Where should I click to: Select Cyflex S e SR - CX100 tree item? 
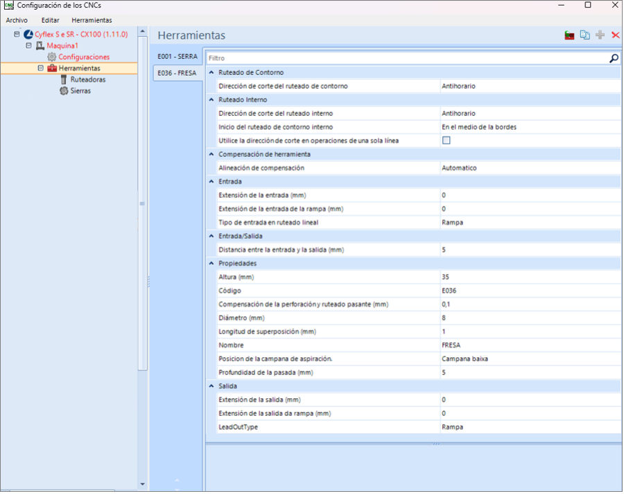coord(81,35)
